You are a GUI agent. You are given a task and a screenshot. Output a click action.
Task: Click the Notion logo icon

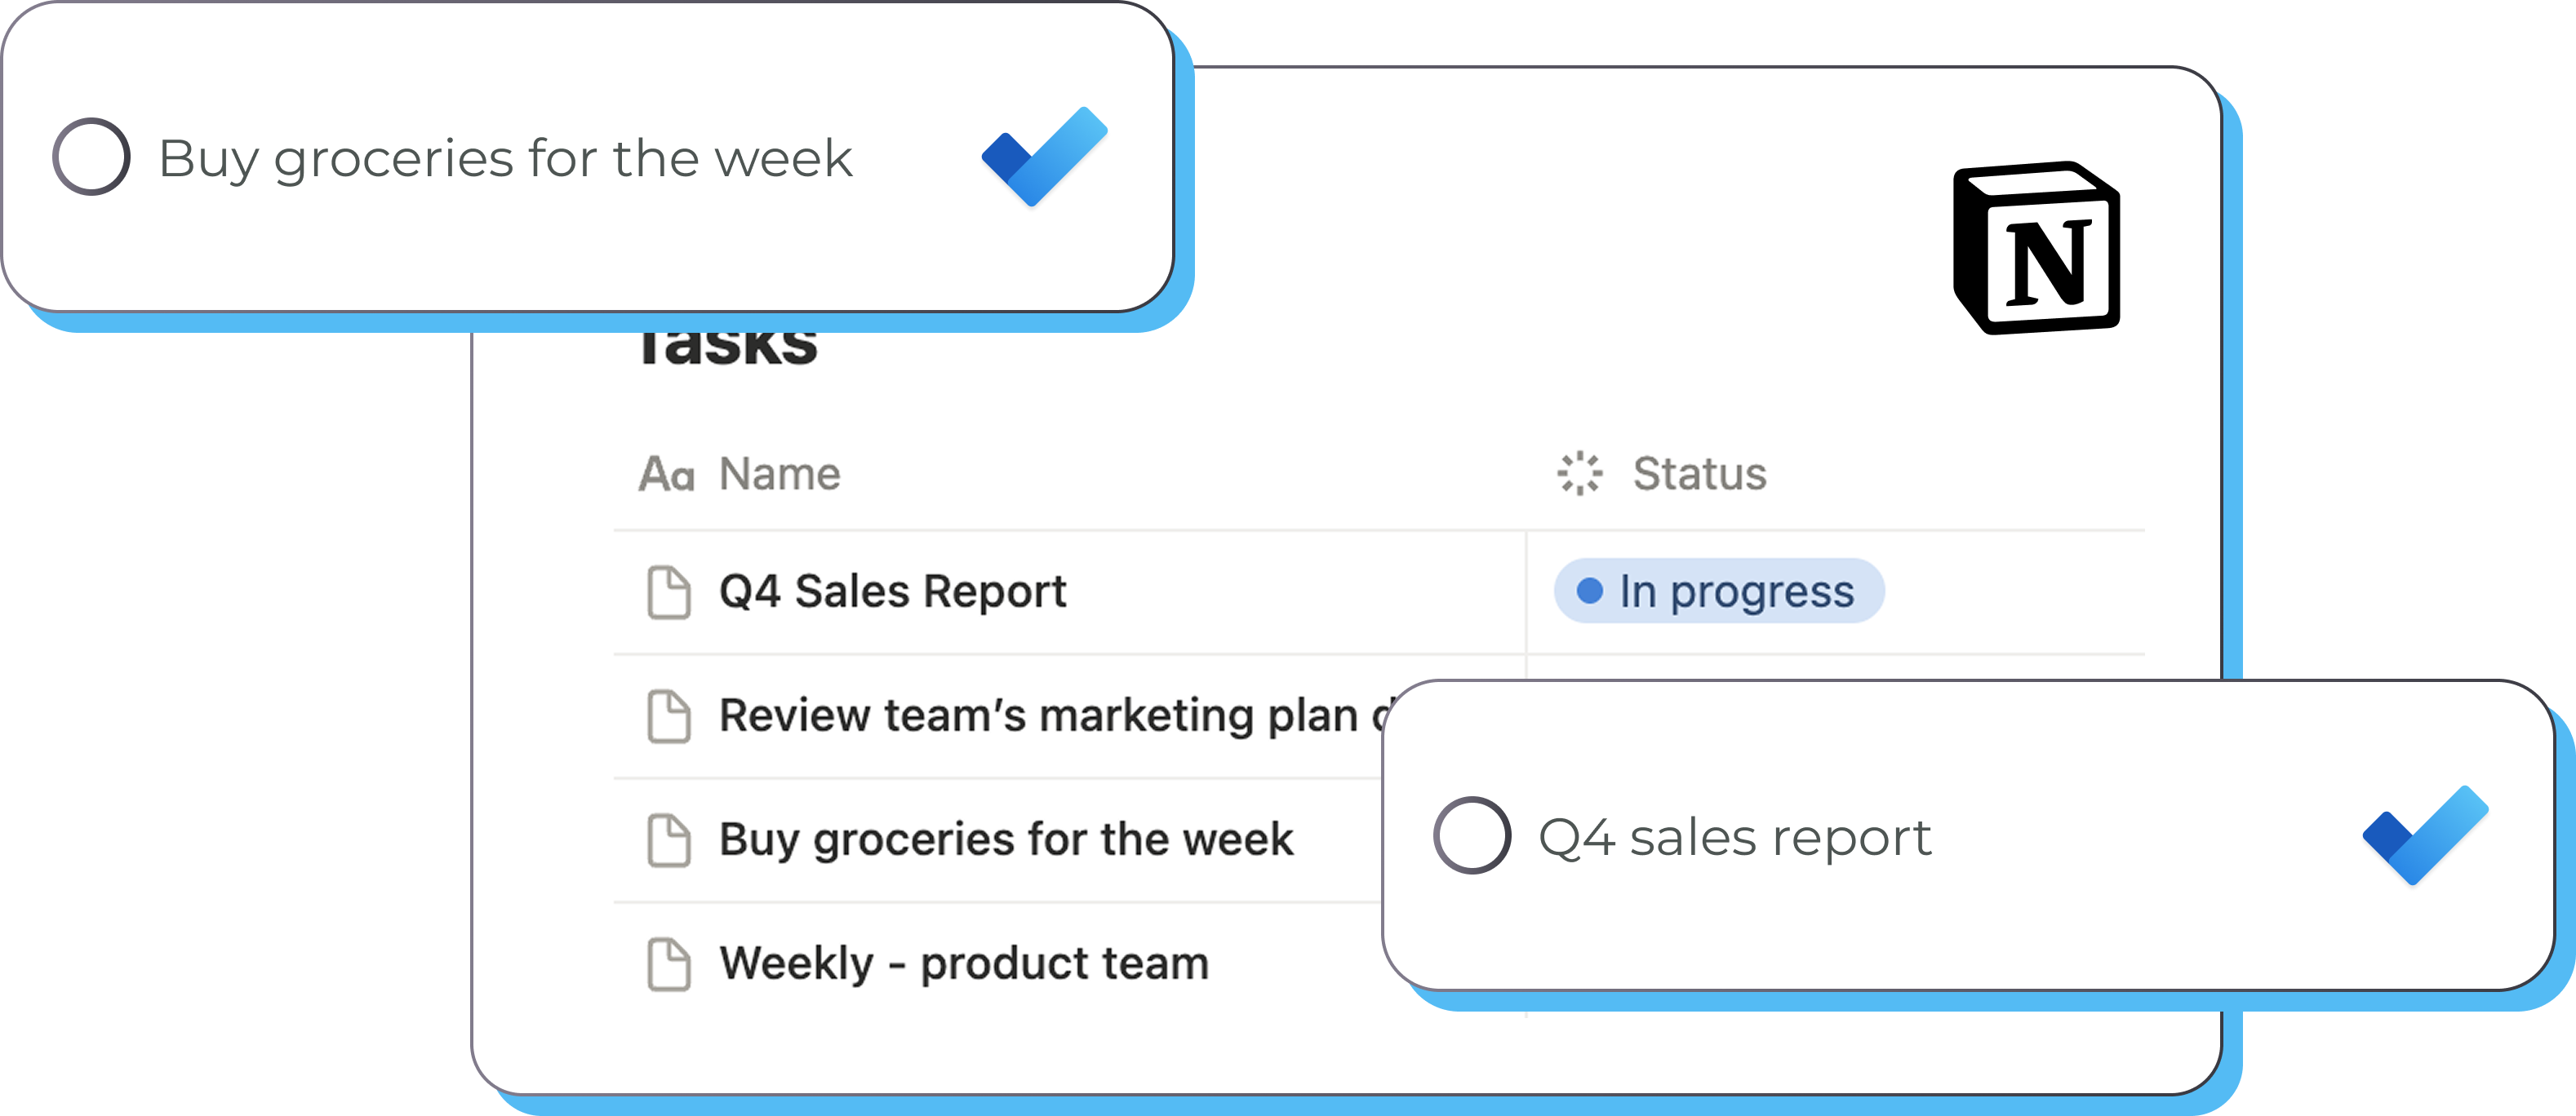coord(2036,248)
